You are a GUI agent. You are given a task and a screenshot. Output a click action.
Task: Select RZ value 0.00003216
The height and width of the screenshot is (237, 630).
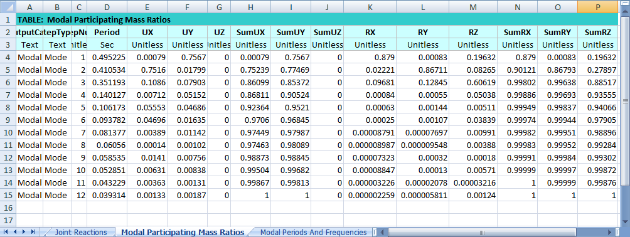point(473,183)
